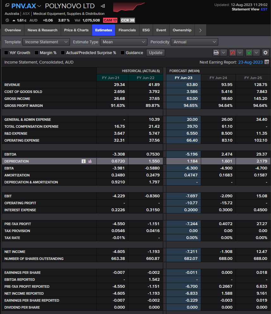271x314 pixels.
Task: Select the DEPRECIATION row label
Action: [17, 161]
